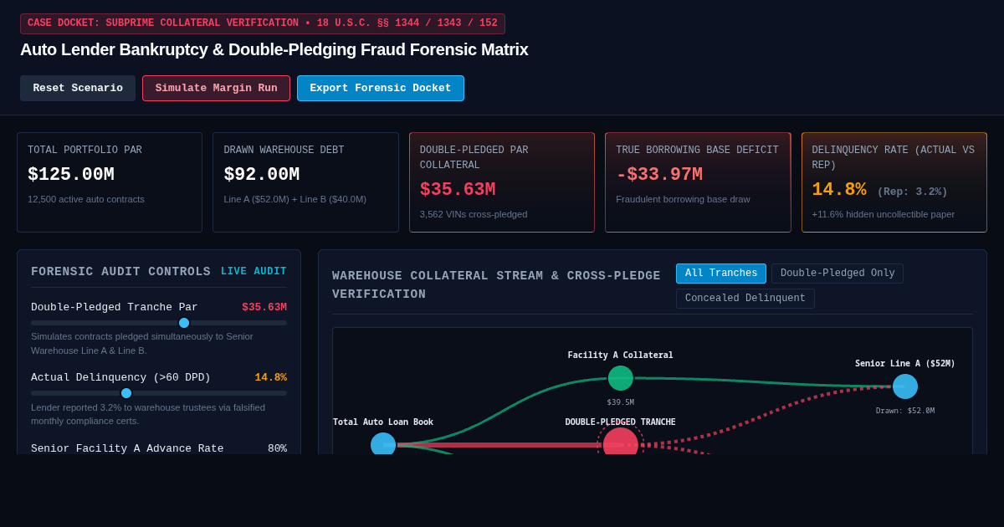Adjust the Double-Pledged Tranche Par slider handle
The width and height of the screenshot is (1004, 527).
pyautogui.click(x=184, y=323)
